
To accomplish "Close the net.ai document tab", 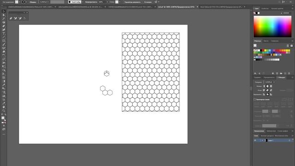I will tap(197, 7).
